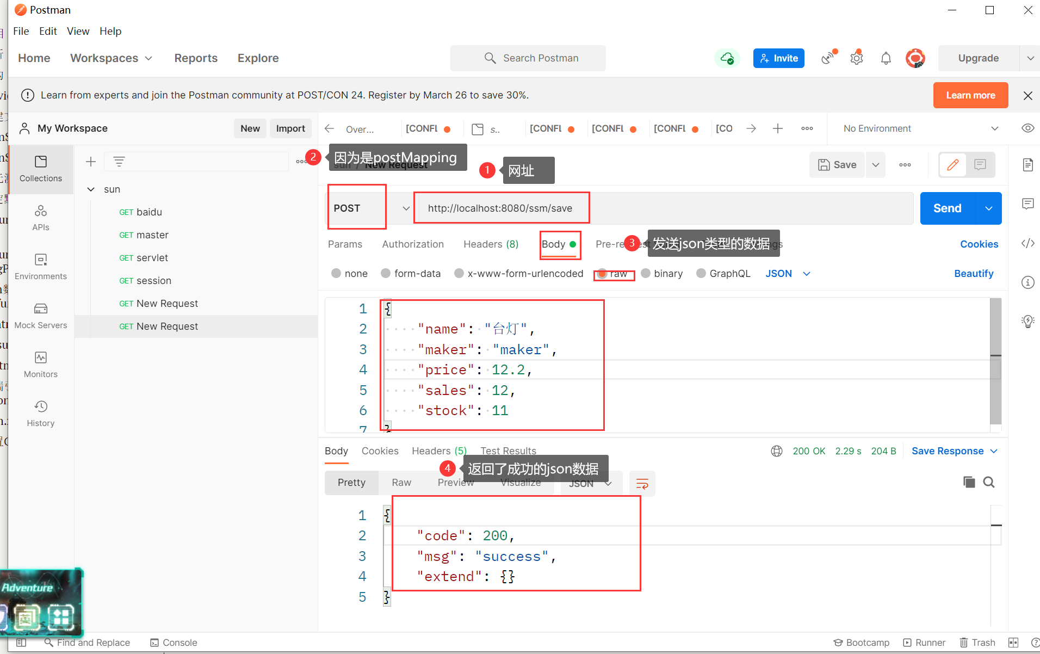Open the Save Response dropdown
The image size is (1040, 654).
point(955,451)
